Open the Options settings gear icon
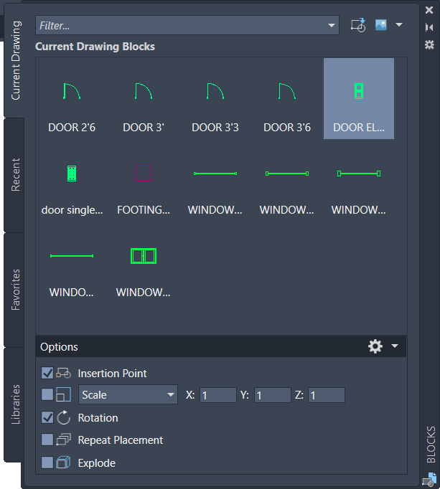 [375, 346]
